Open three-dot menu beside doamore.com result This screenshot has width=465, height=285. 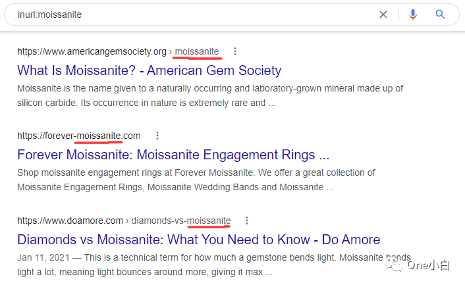click(247, 220)
